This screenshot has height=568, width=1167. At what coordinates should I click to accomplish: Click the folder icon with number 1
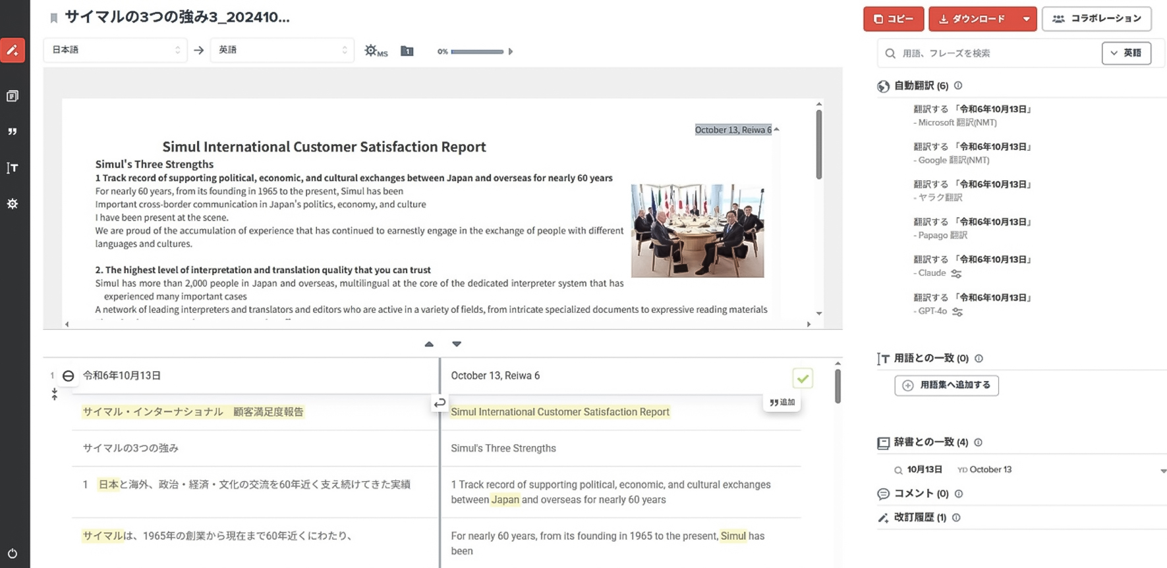pos(407,51)
